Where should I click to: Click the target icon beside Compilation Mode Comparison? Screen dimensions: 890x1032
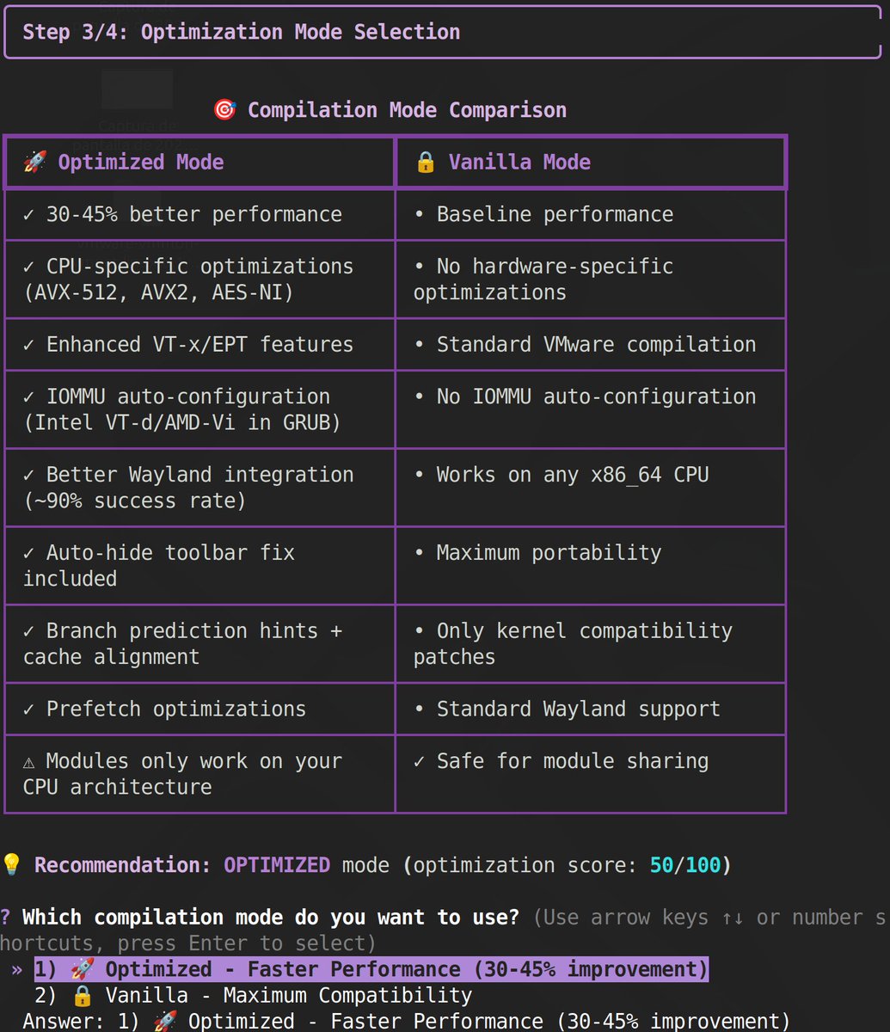click(224, 110)
